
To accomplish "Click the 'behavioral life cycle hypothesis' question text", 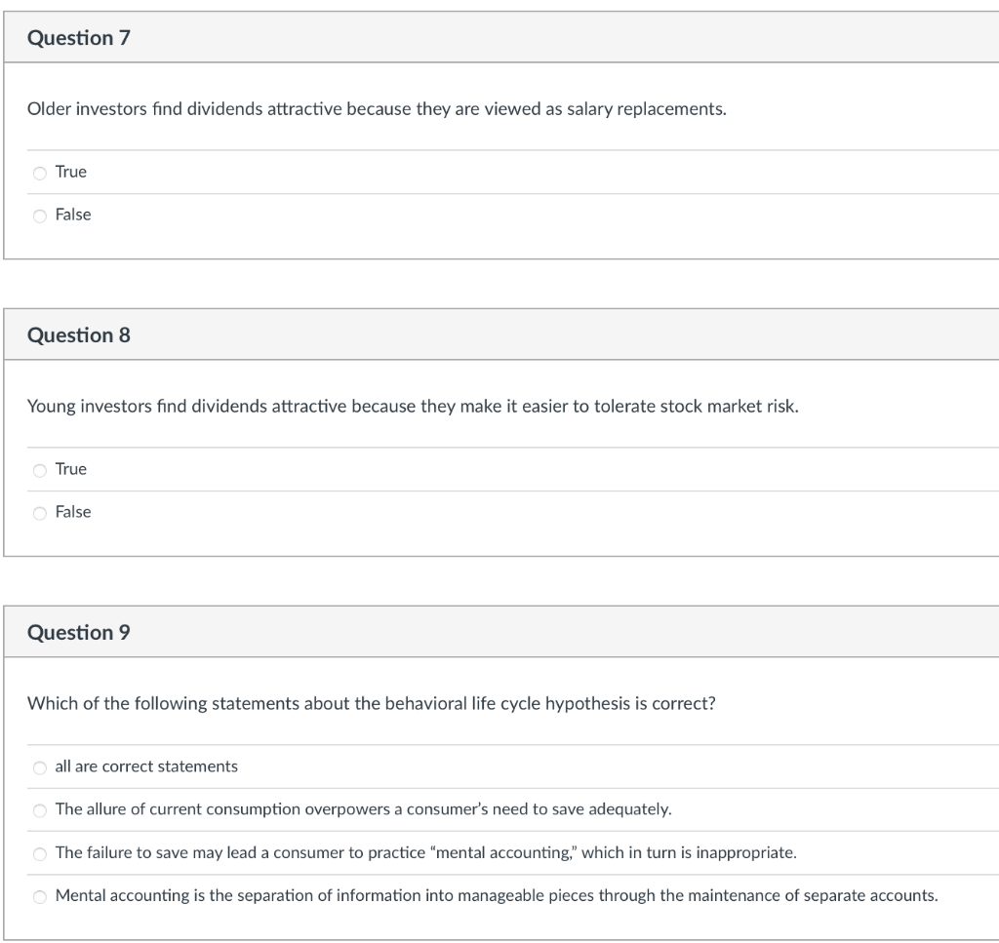I will (x=372, y=704).
